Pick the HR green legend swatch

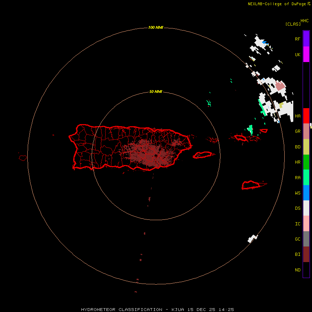(x=306, y=162)
